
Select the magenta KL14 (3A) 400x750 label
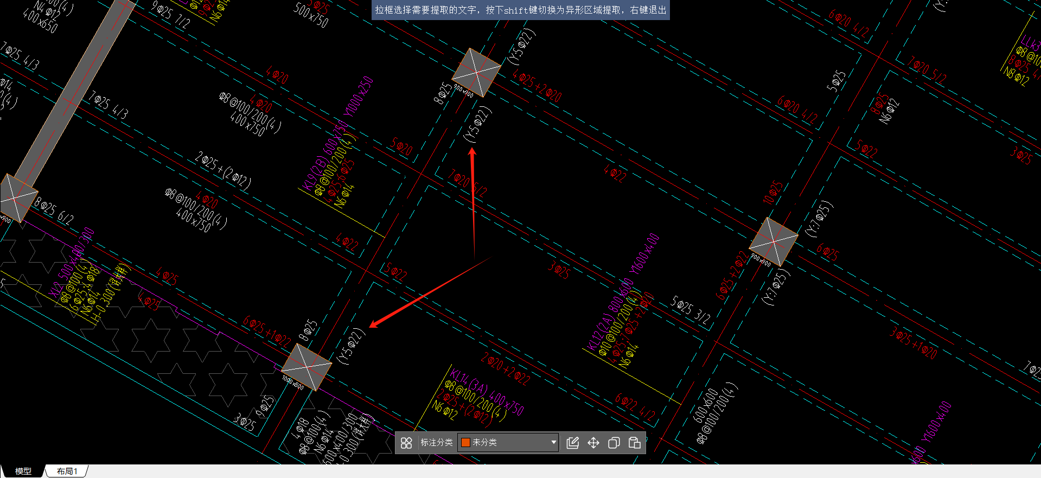tap(487, 392)
